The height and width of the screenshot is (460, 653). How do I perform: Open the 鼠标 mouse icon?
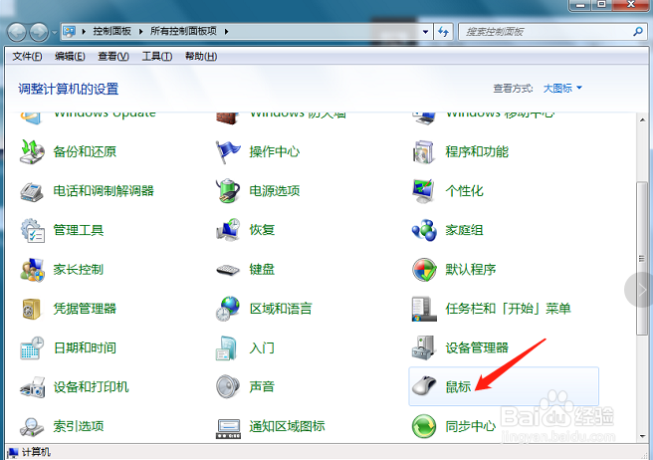point(424,386)
